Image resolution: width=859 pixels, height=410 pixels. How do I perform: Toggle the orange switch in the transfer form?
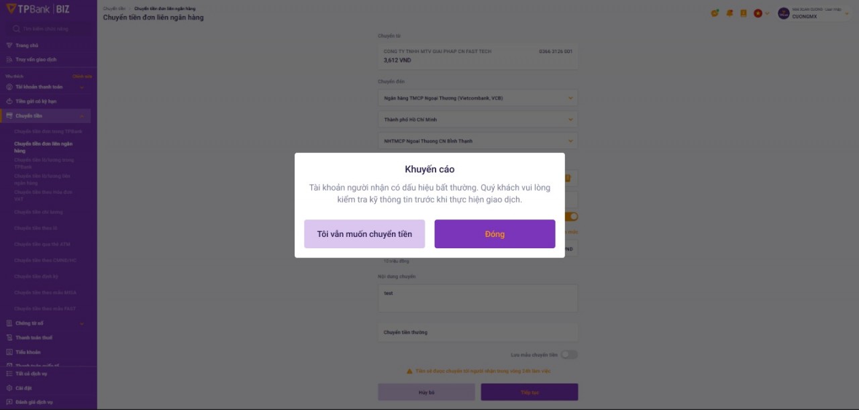click(x=570, y=217)
